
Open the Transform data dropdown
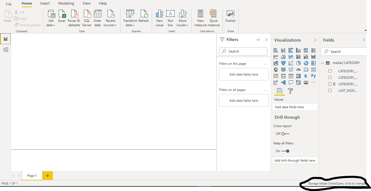(x=130, y=18)
